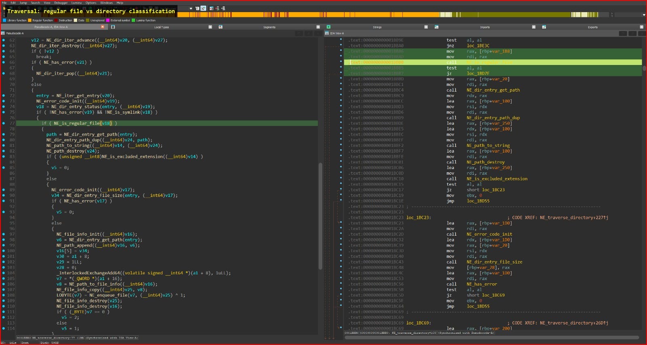Click the Segments tab icon
The width and height of the screenshot is (647, 345).
click(220, 27)
